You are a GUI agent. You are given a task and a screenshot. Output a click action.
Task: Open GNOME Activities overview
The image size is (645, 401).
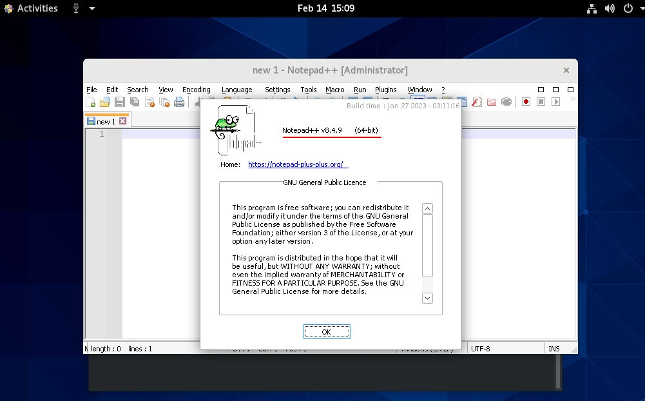point(31,8)
